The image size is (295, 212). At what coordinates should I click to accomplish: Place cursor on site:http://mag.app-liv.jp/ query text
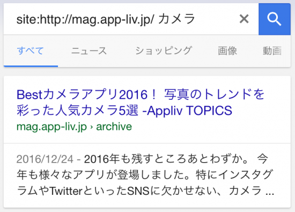(x=86, y=20)
